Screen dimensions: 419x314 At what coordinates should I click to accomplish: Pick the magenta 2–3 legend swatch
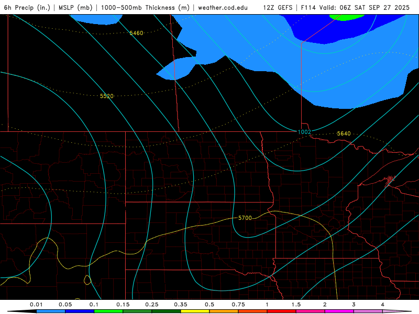(x=339, y=311)
